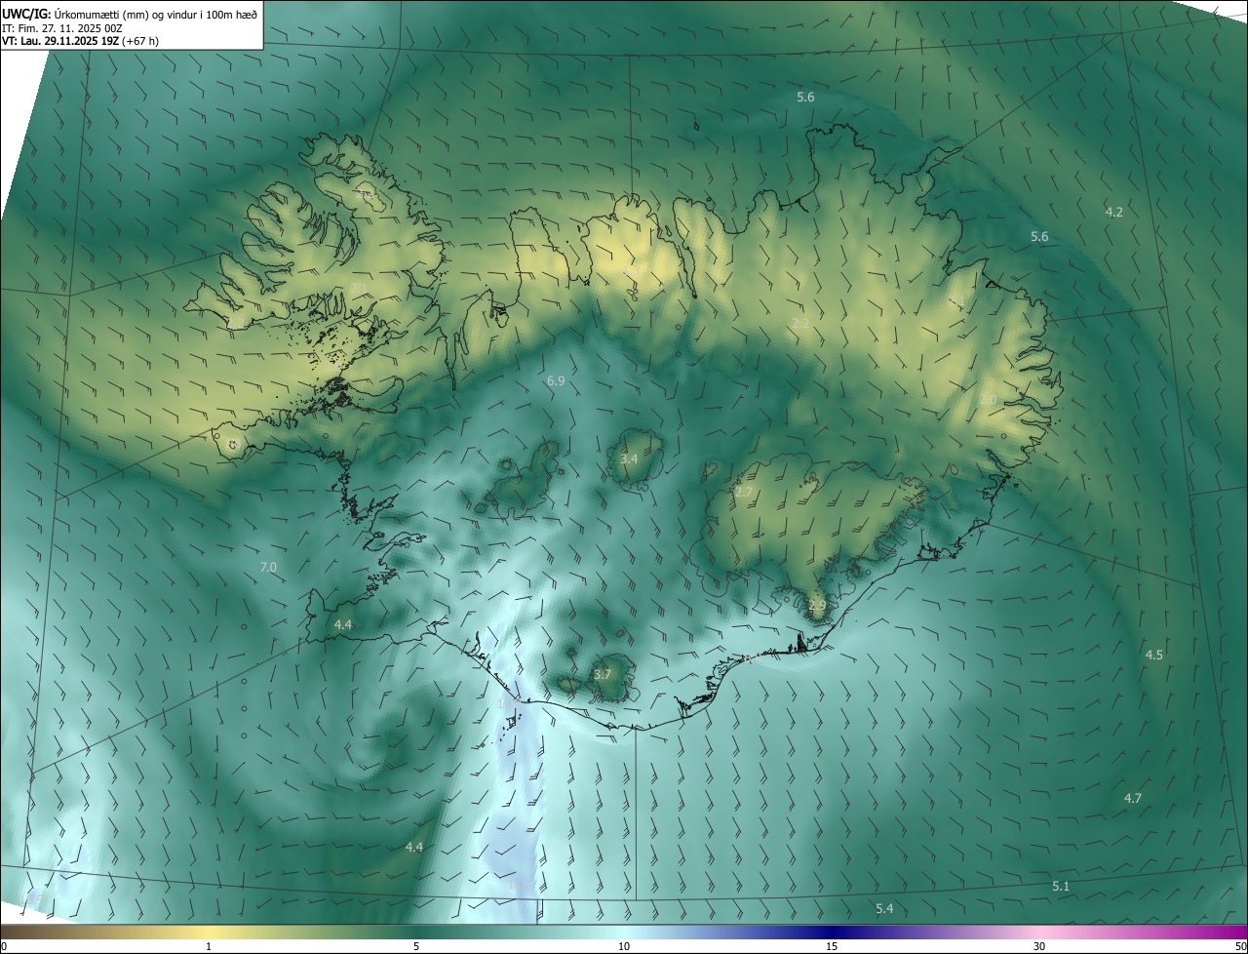
Task: Click the 2.9 value label
Action: point(817,606)
